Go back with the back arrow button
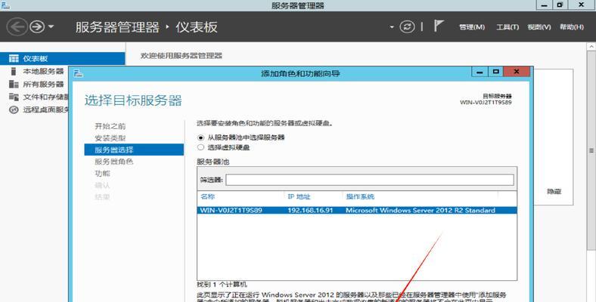The image size is (596, 302). coord(17,27)
